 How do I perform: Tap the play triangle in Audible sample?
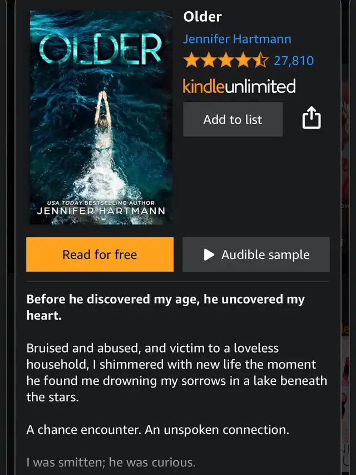pyautogui.click(x=209, y=254)
